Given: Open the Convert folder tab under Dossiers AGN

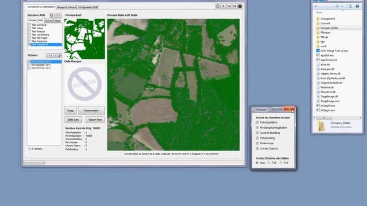Looking at the screenshot, I should (49, 21).
